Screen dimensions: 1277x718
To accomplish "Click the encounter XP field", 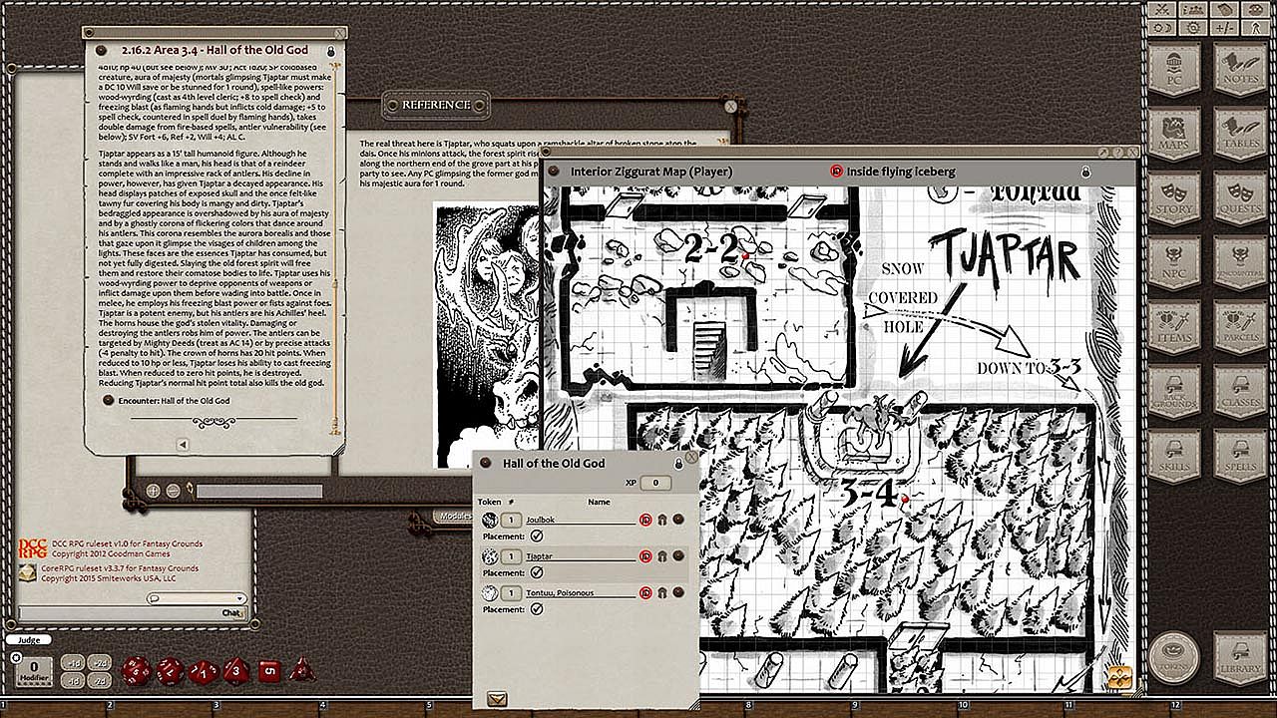I will tap(654, 483).
